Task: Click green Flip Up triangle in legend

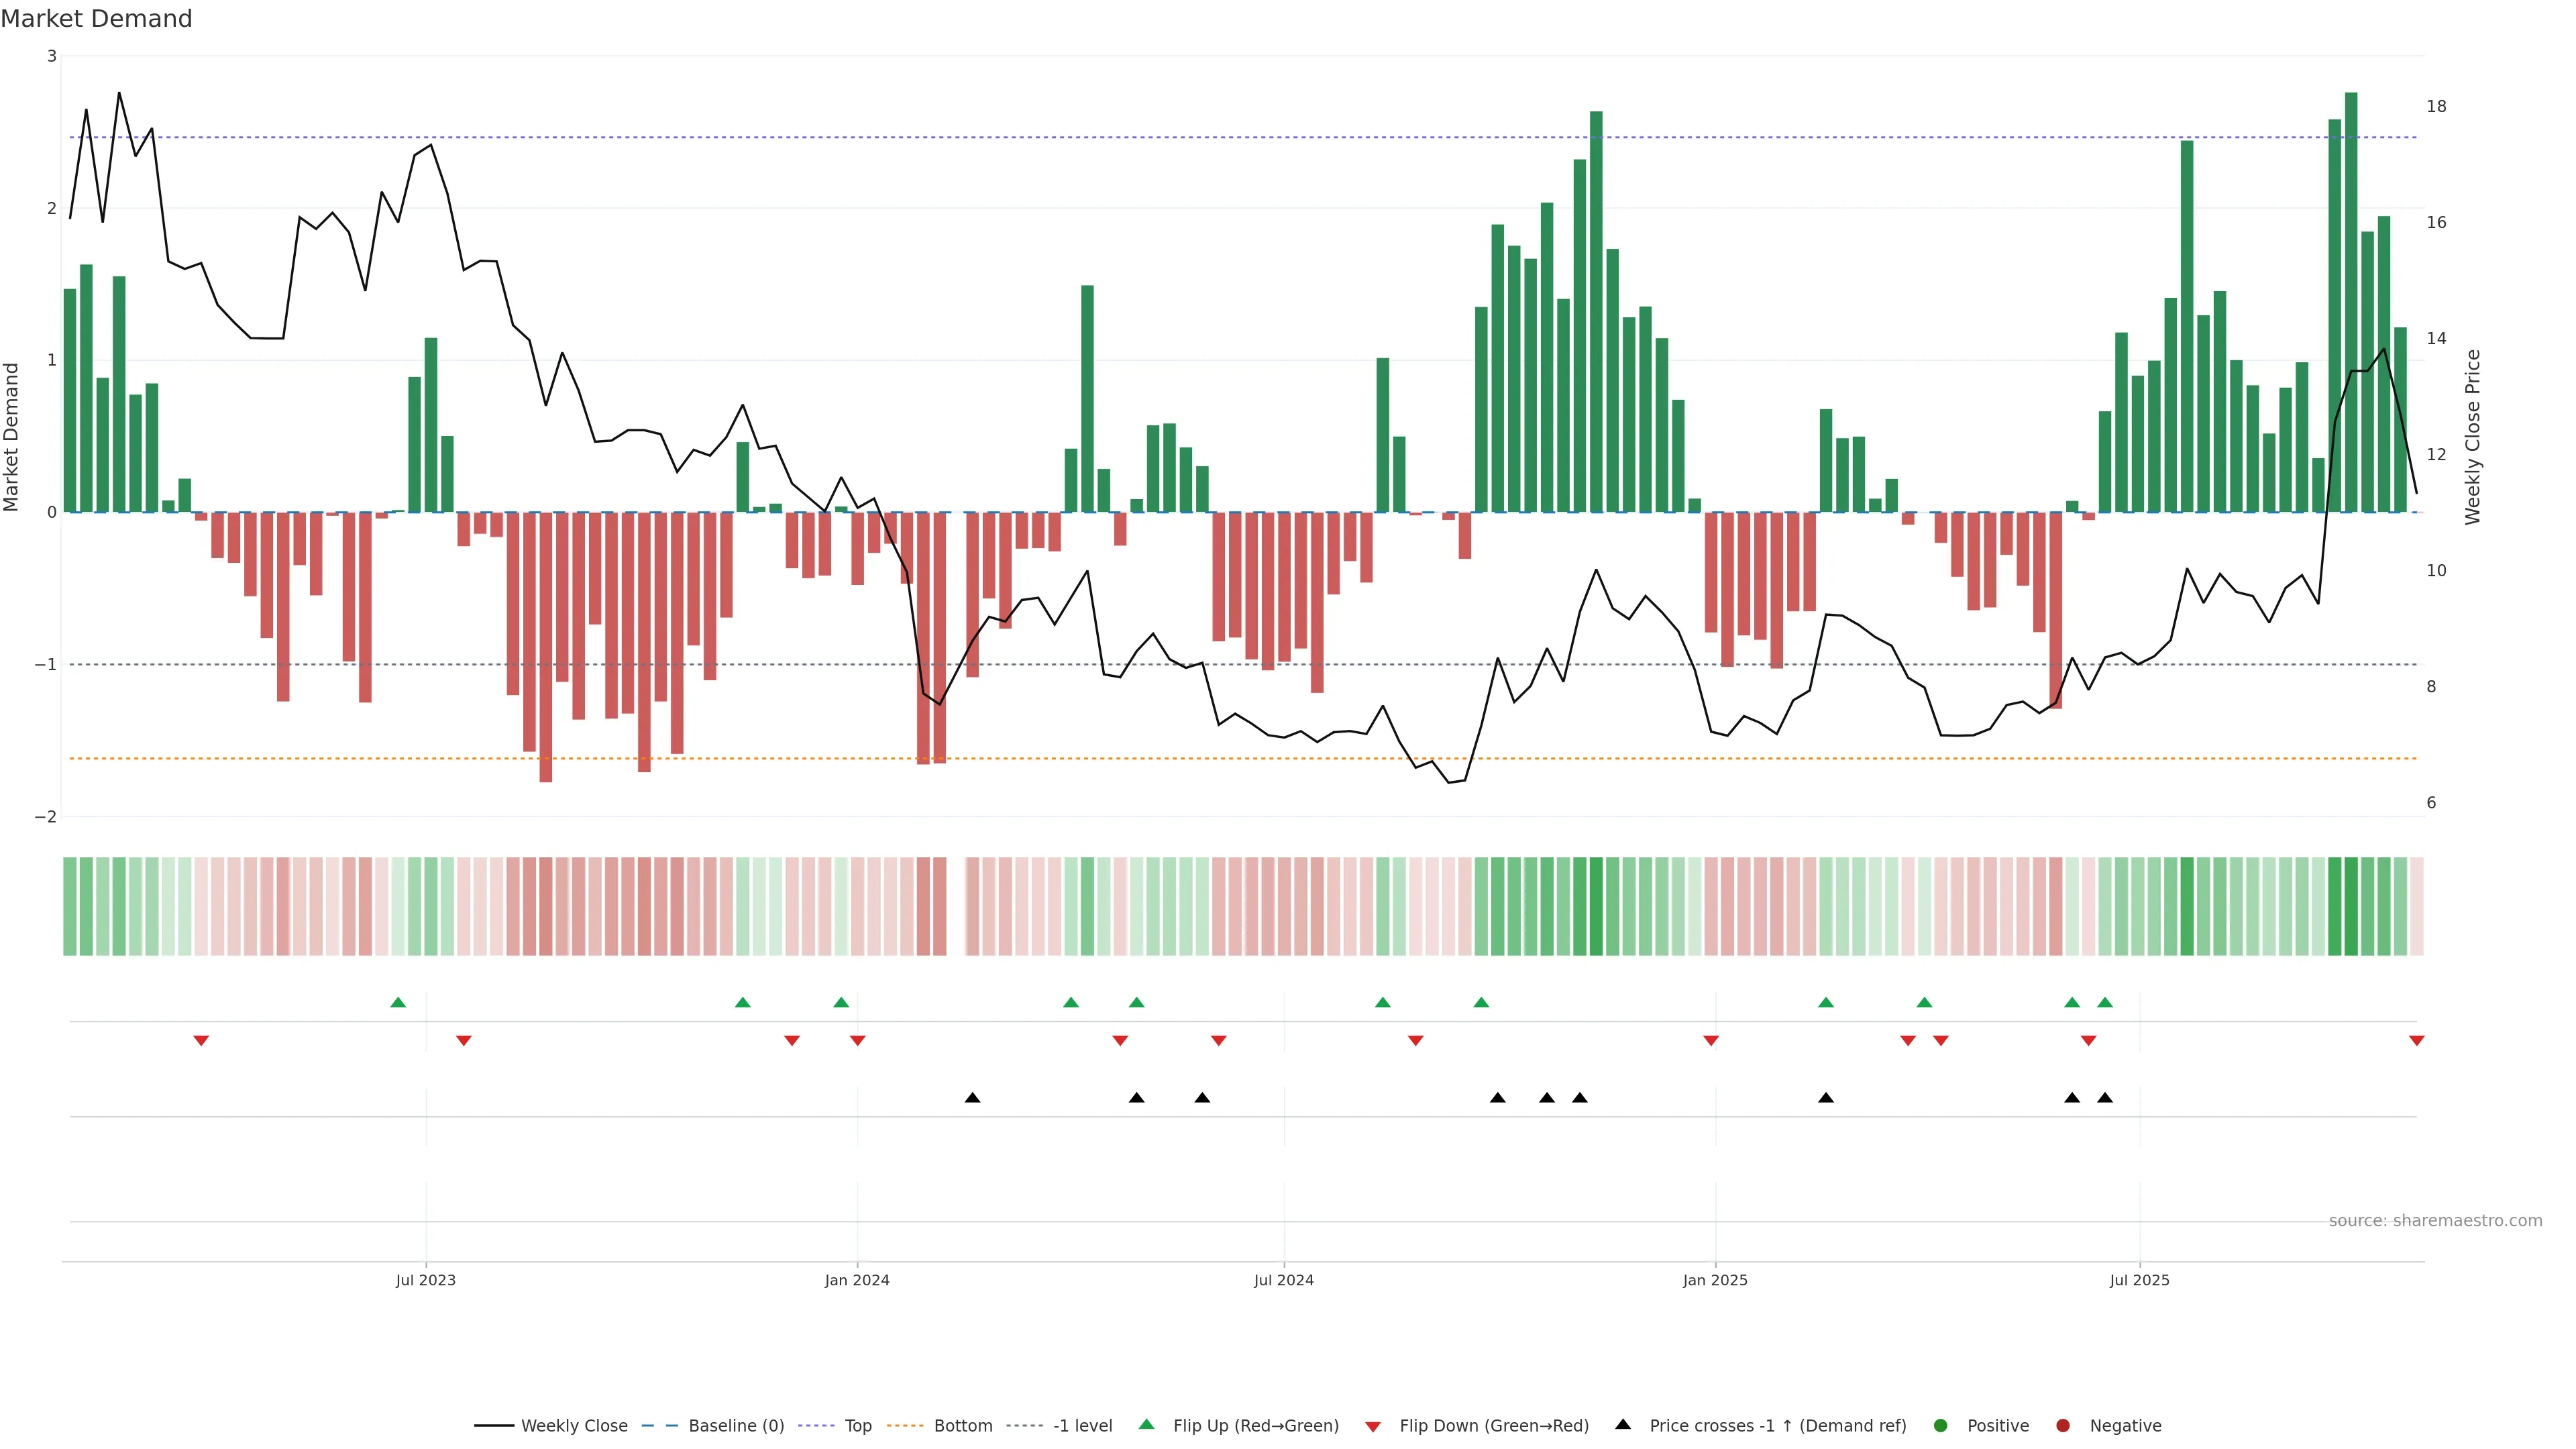Action: pos(1147,1425)
